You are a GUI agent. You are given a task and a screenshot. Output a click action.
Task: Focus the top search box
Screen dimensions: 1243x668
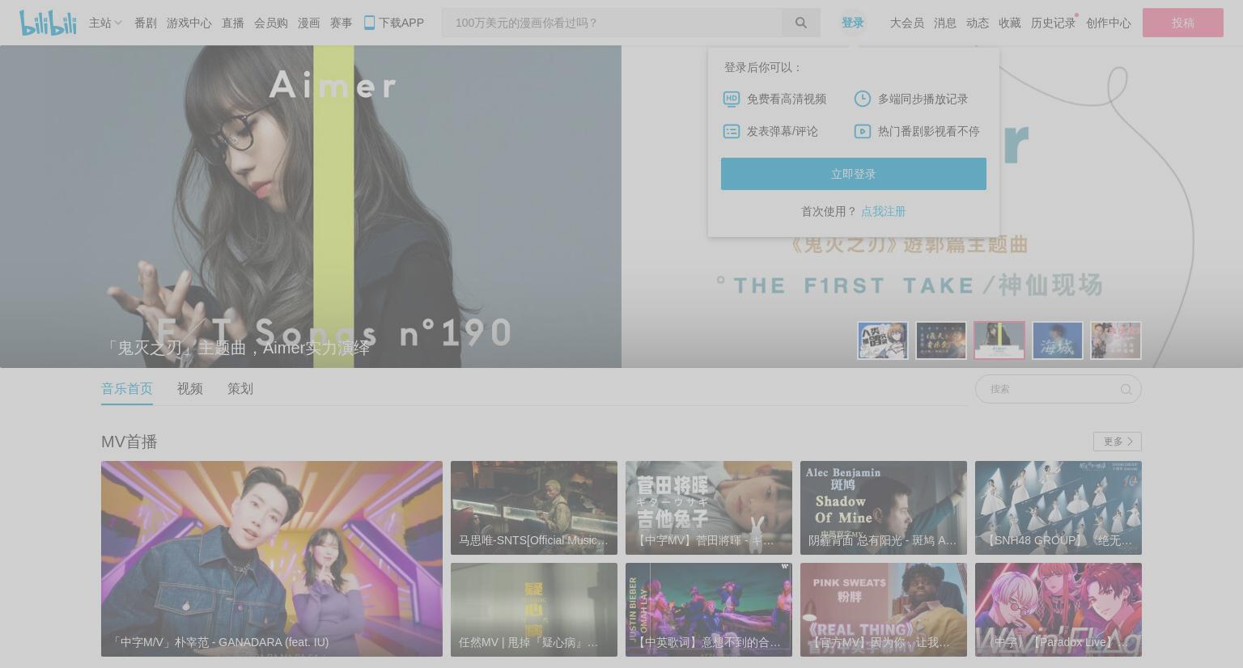tap(612, 23)
